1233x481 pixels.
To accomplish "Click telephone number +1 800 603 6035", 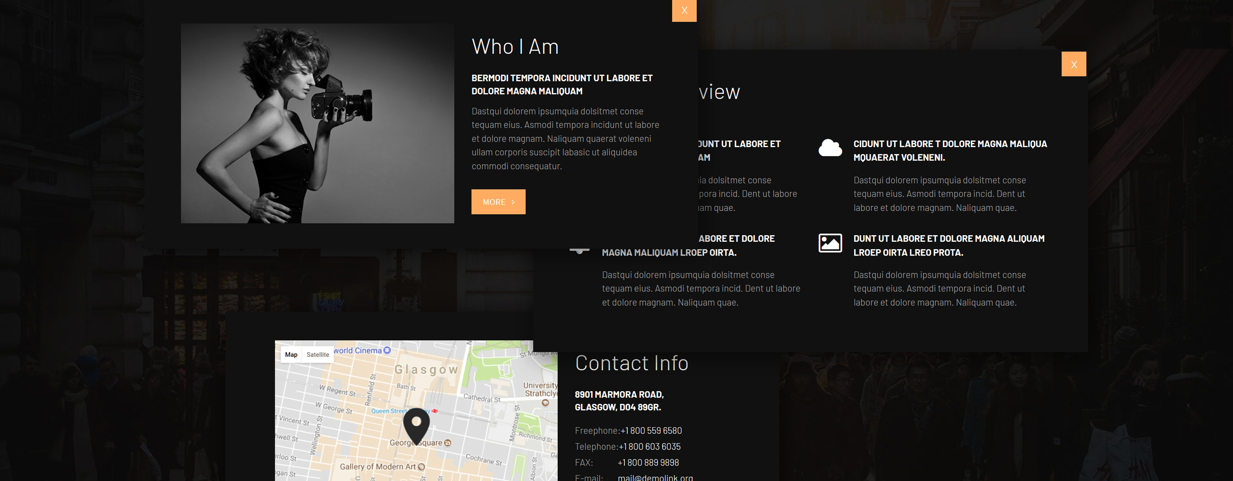I will tap(650, 446).
